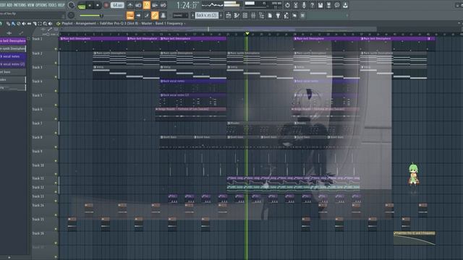The width and height of the screenshot is (463, 260).
Task: Open the Playlist window icon
Action: coord(229,15)
